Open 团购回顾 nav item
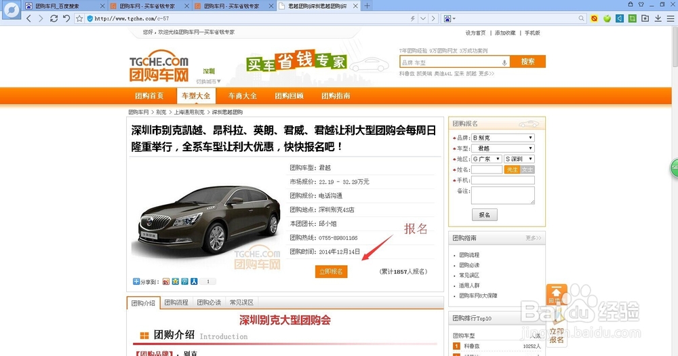The width and height of the screenshot is (678, 356). point(290,96)
